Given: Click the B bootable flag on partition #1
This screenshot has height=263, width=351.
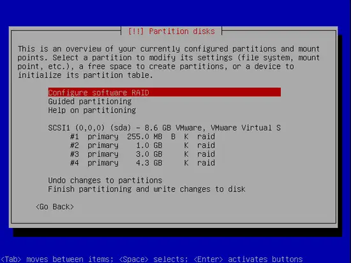Looking at the screenshot, I should tap(173, 136).
